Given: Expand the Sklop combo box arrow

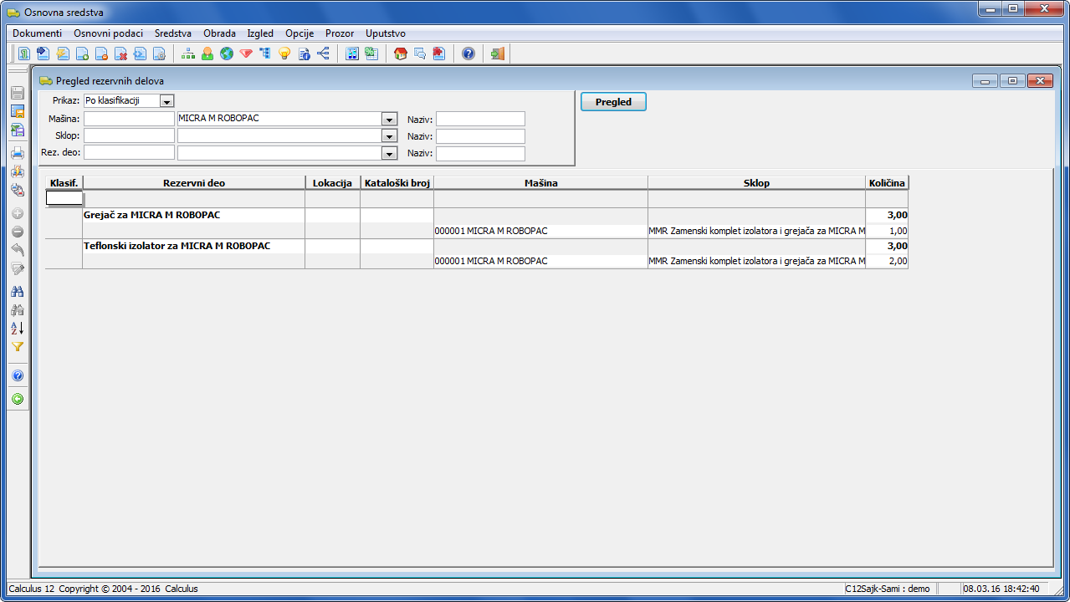Looking at the screenshot, I should coord(388,136).
